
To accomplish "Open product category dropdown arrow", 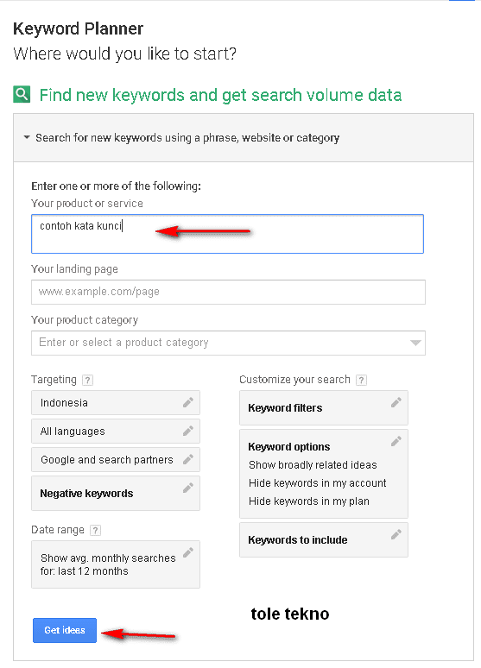I will click(x=415, y=343).
